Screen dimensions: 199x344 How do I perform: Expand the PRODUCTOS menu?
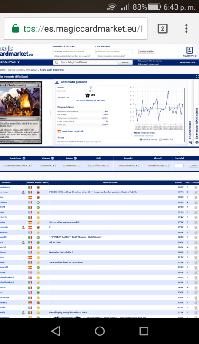[x=10, y=63]
